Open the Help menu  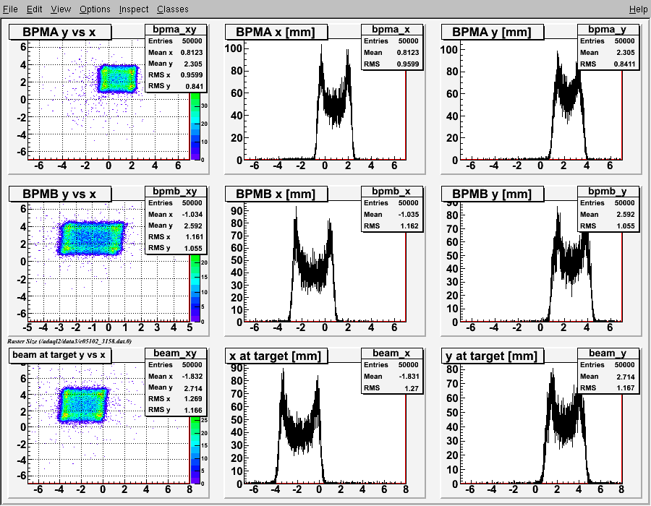638,9
